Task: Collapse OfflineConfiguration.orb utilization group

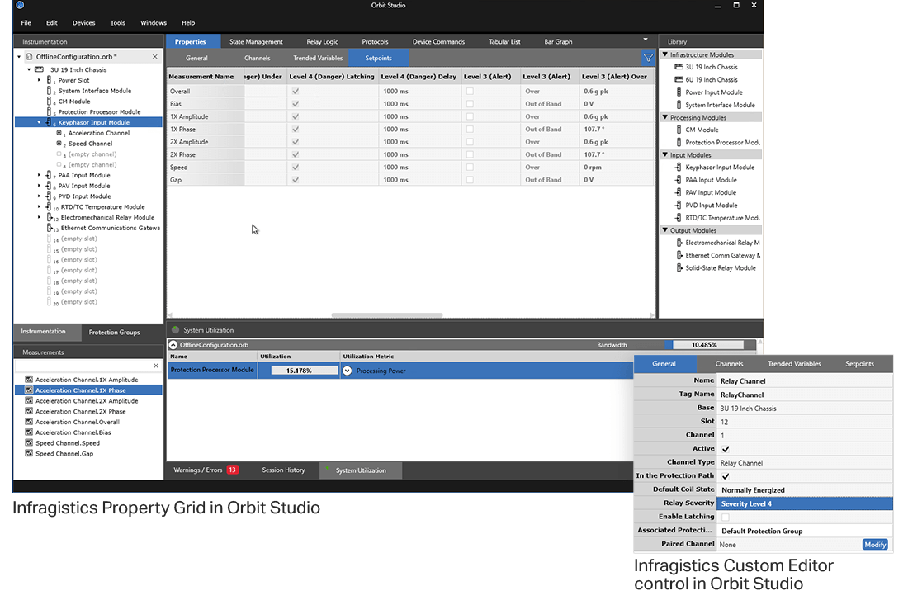Action: pyautogui.click(x=173, y=345)
